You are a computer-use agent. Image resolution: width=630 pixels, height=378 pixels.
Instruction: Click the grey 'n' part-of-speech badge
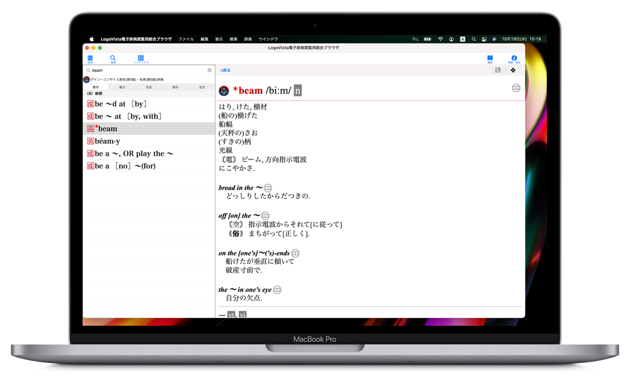pyautogui.click(x=298, y=91)
